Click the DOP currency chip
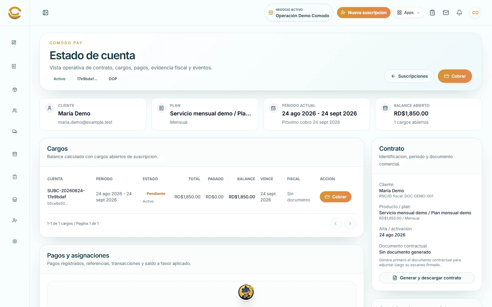Viewport: 492px width, 307px height. click(x=113, y=79)
